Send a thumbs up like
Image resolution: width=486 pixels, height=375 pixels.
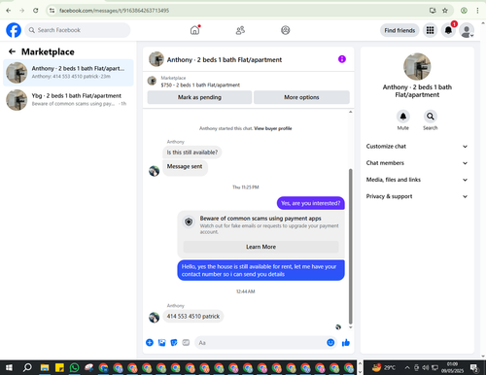[x=346, y=343]
